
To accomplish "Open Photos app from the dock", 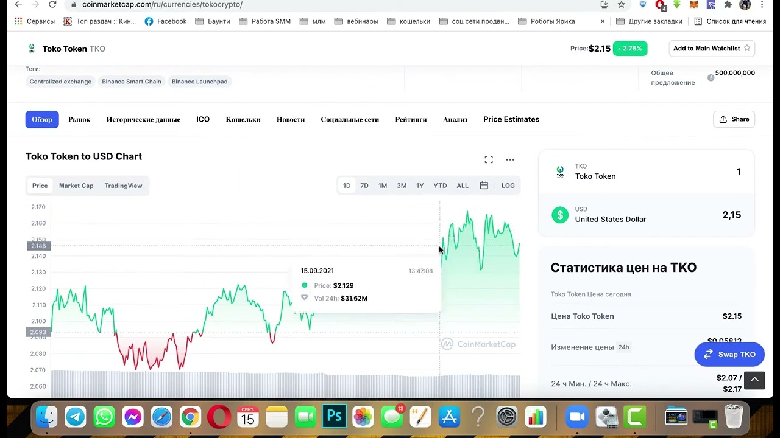I will tap(363, 417).
